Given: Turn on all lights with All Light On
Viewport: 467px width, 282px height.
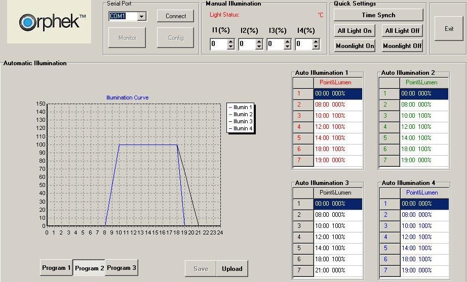Looking at the screenshot, I should pos(355,31).
